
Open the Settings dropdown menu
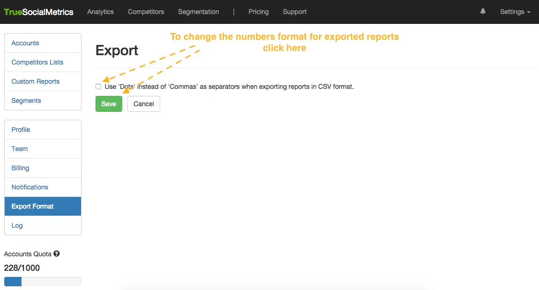[515, 12]
